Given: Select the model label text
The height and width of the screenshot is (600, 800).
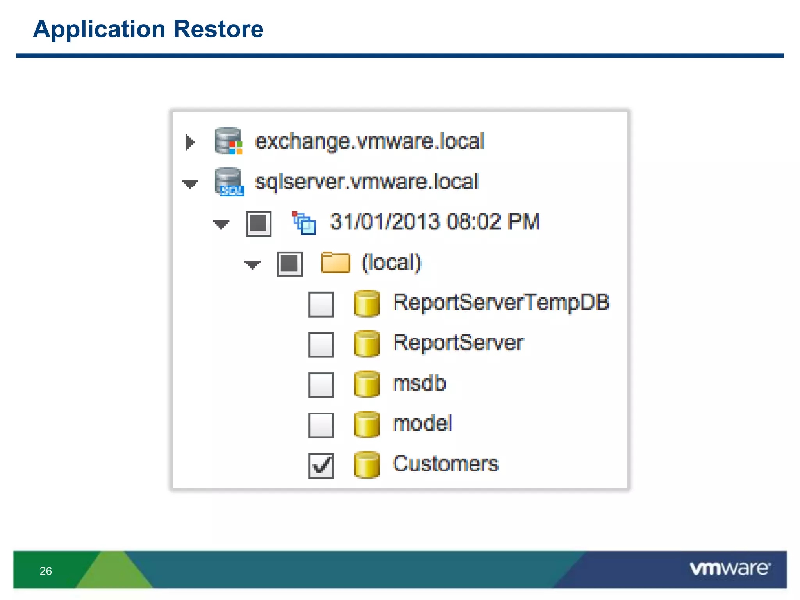Looking at the screenshot, I should (x=423, y=423).
